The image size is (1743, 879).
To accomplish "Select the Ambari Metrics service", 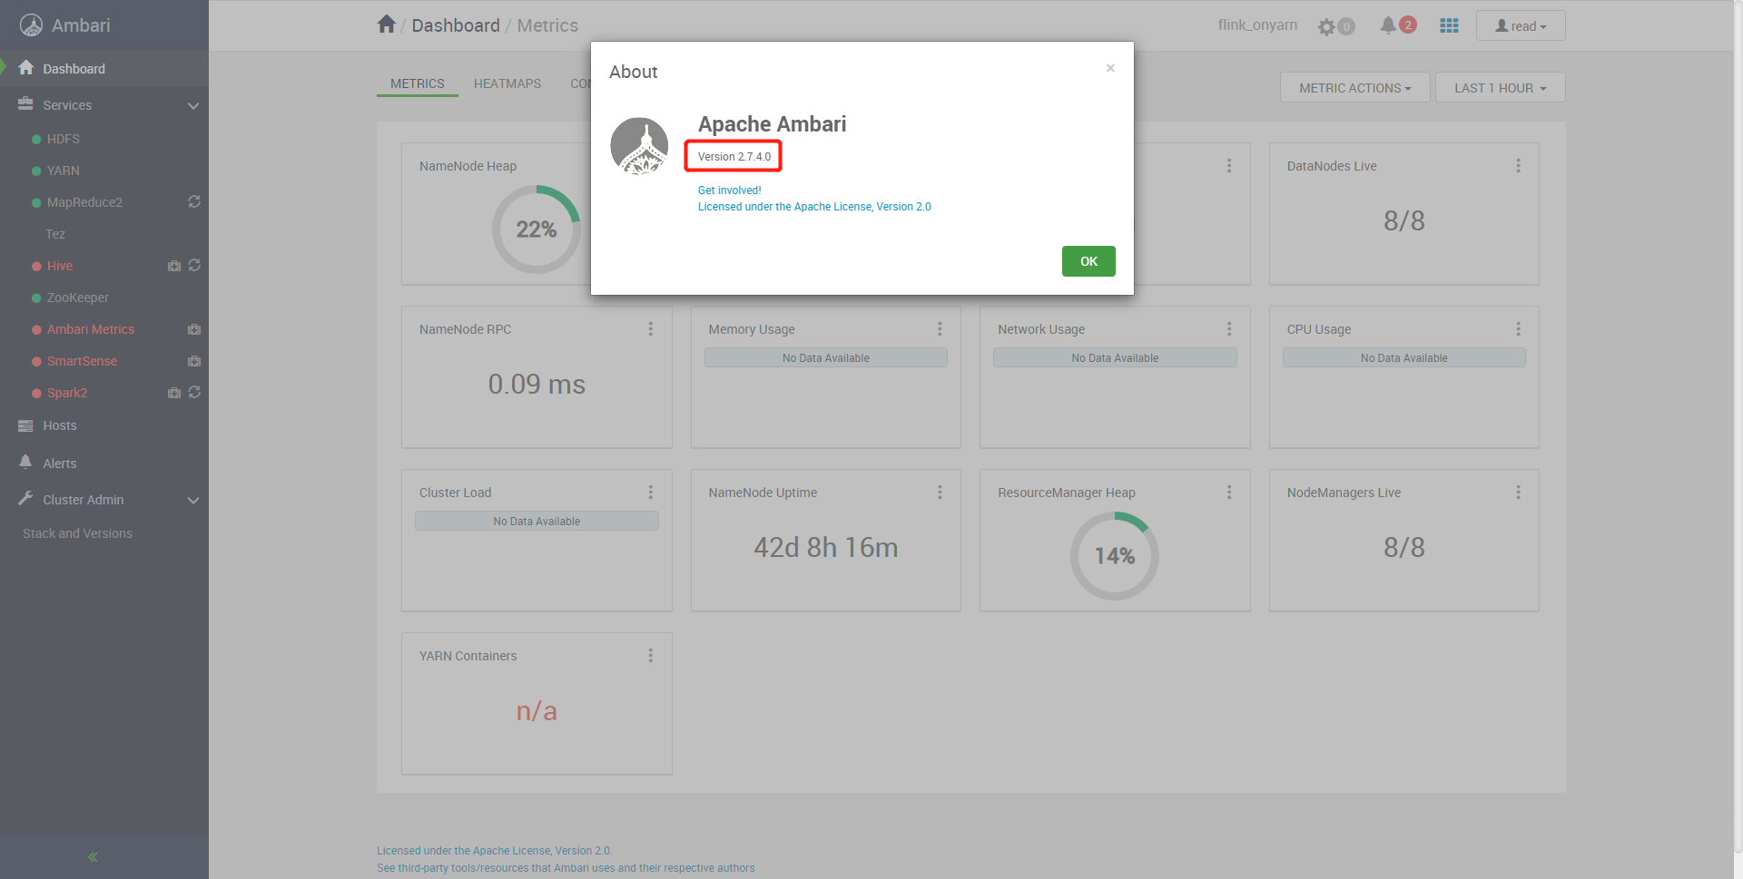I will click(91, 329).
